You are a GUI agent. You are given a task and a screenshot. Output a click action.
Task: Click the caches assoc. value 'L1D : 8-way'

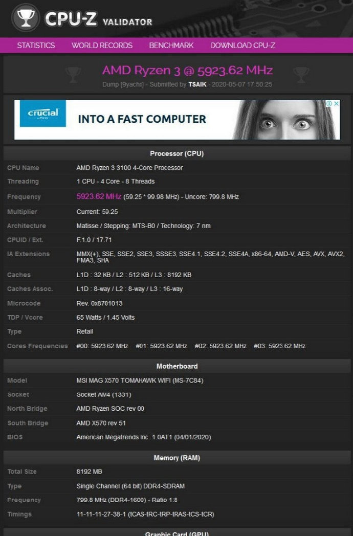94,289
